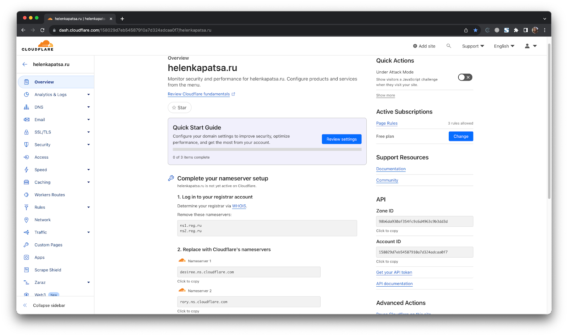Click the DNS sitemap icon in sidebar
Viewport: 568px width, 336px height.
26,107
